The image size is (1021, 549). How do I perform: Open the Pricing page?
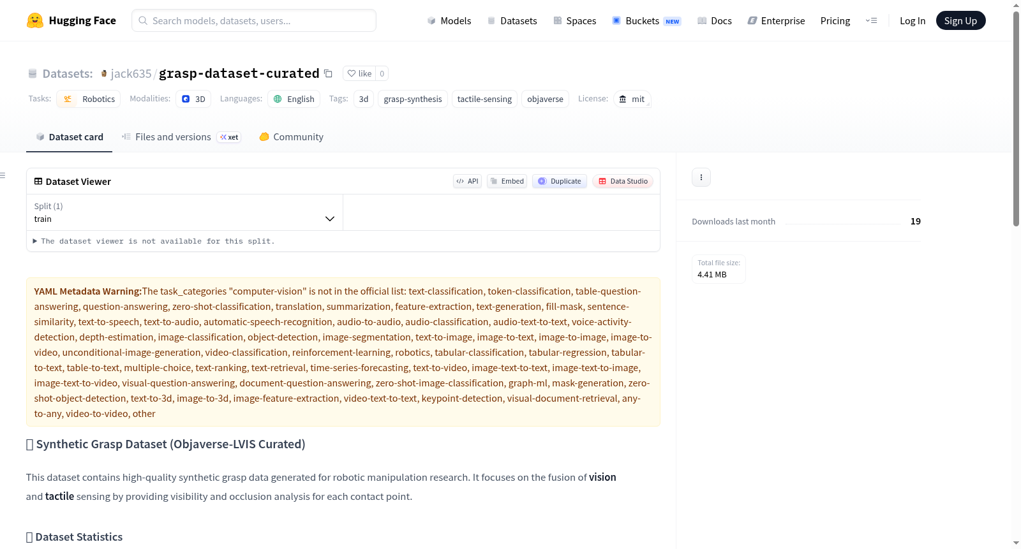coord(835,20)
